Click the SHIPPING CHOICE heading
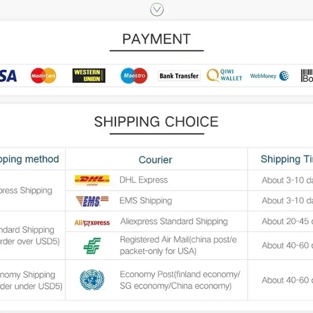Viewport: 313px width, 313px height. coord(156,122)
